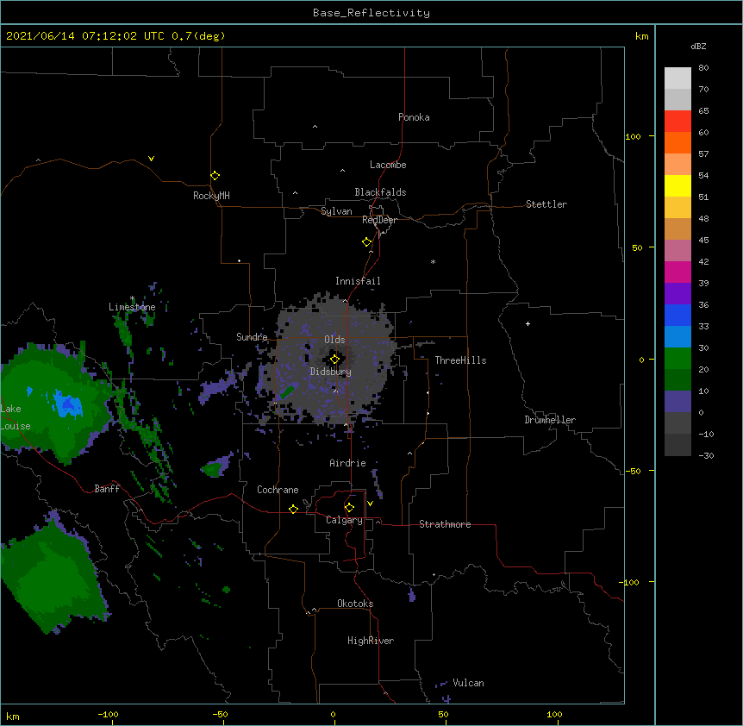
Task: Click the 100 tick on the right vertical axis
Action: coord(633,136)
